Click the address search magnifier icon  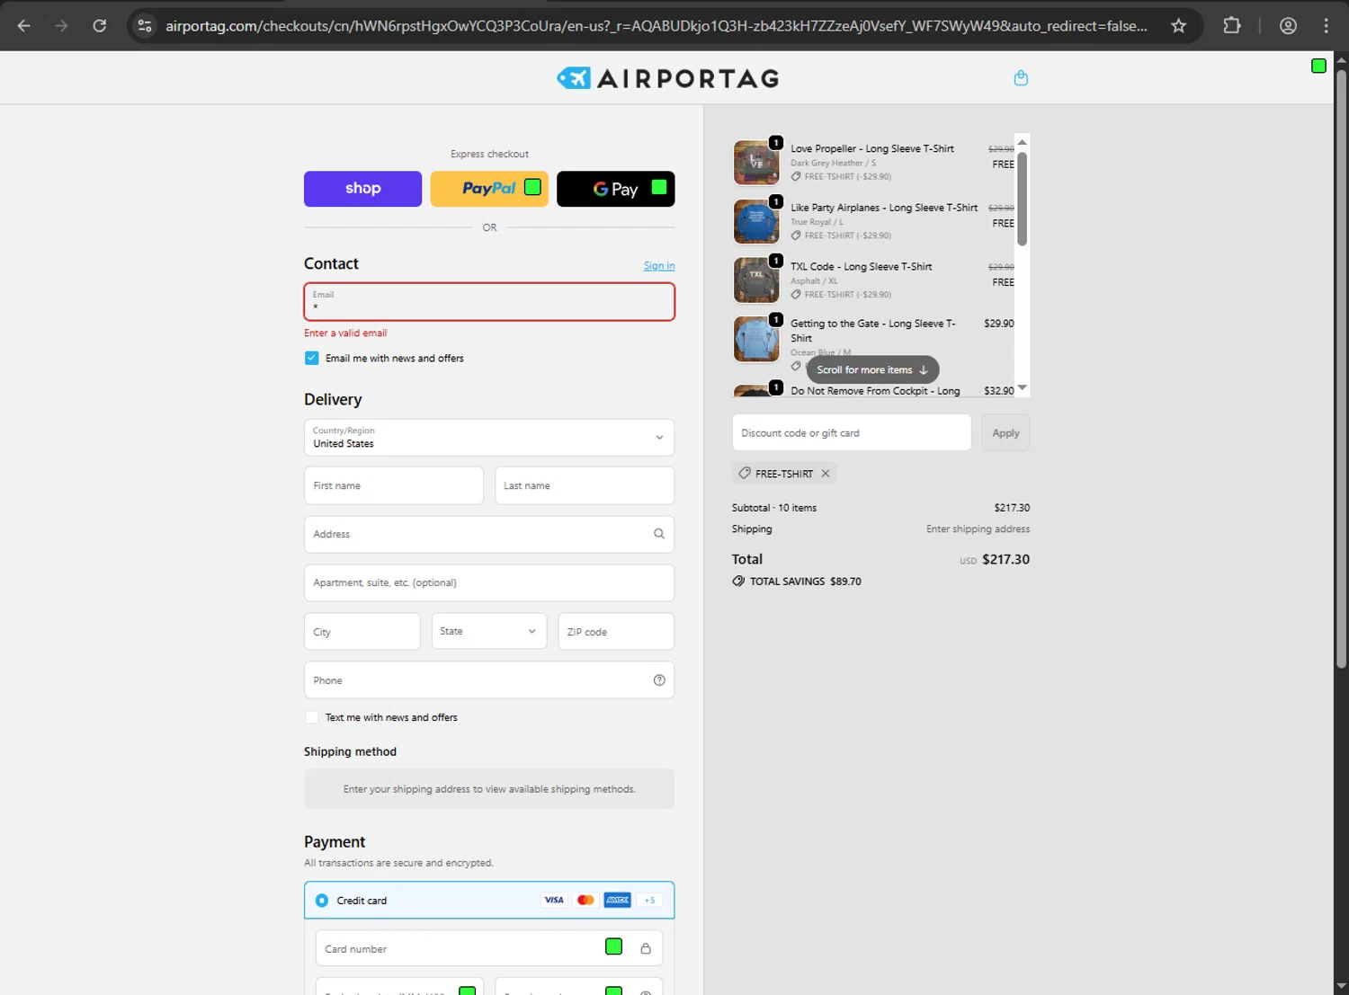pyautogui.click(x=659, y=534)
